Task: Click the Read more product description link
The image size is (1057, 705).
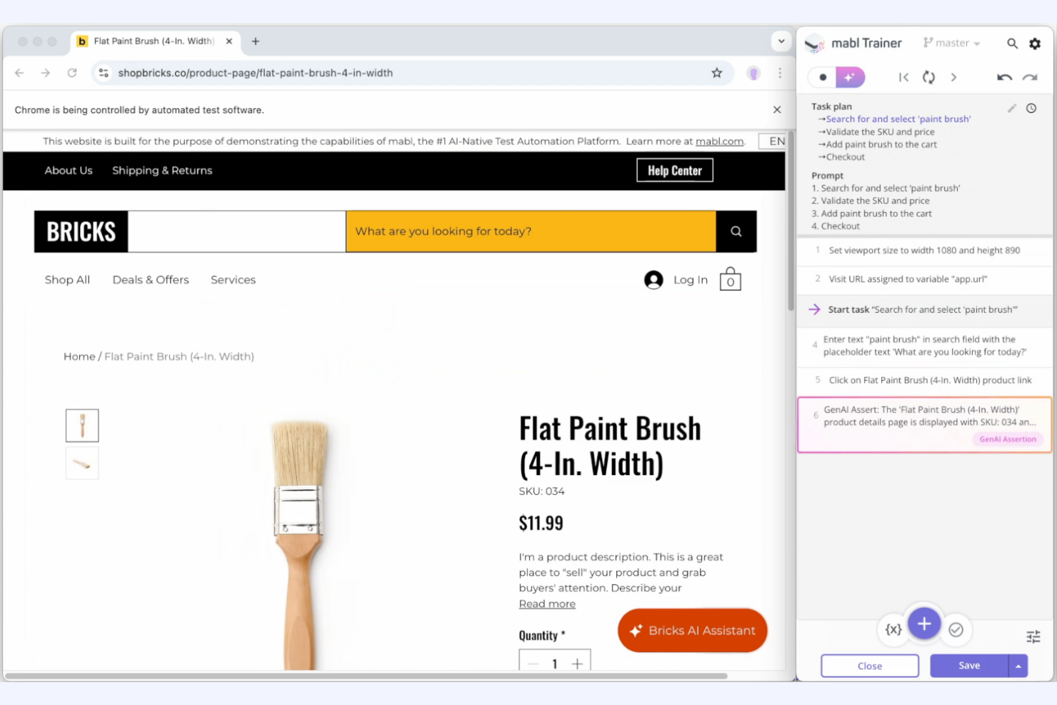Action: pos(546,604)
